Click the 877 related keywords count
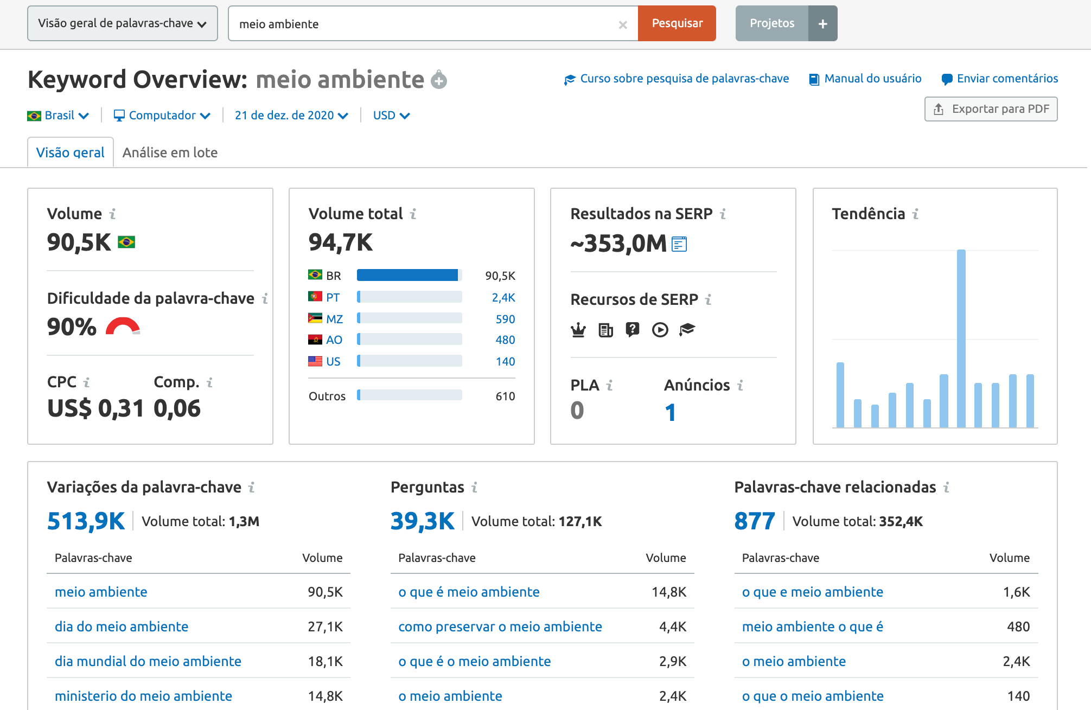The width and height of the screenshot is (1091, 710). 754,521
